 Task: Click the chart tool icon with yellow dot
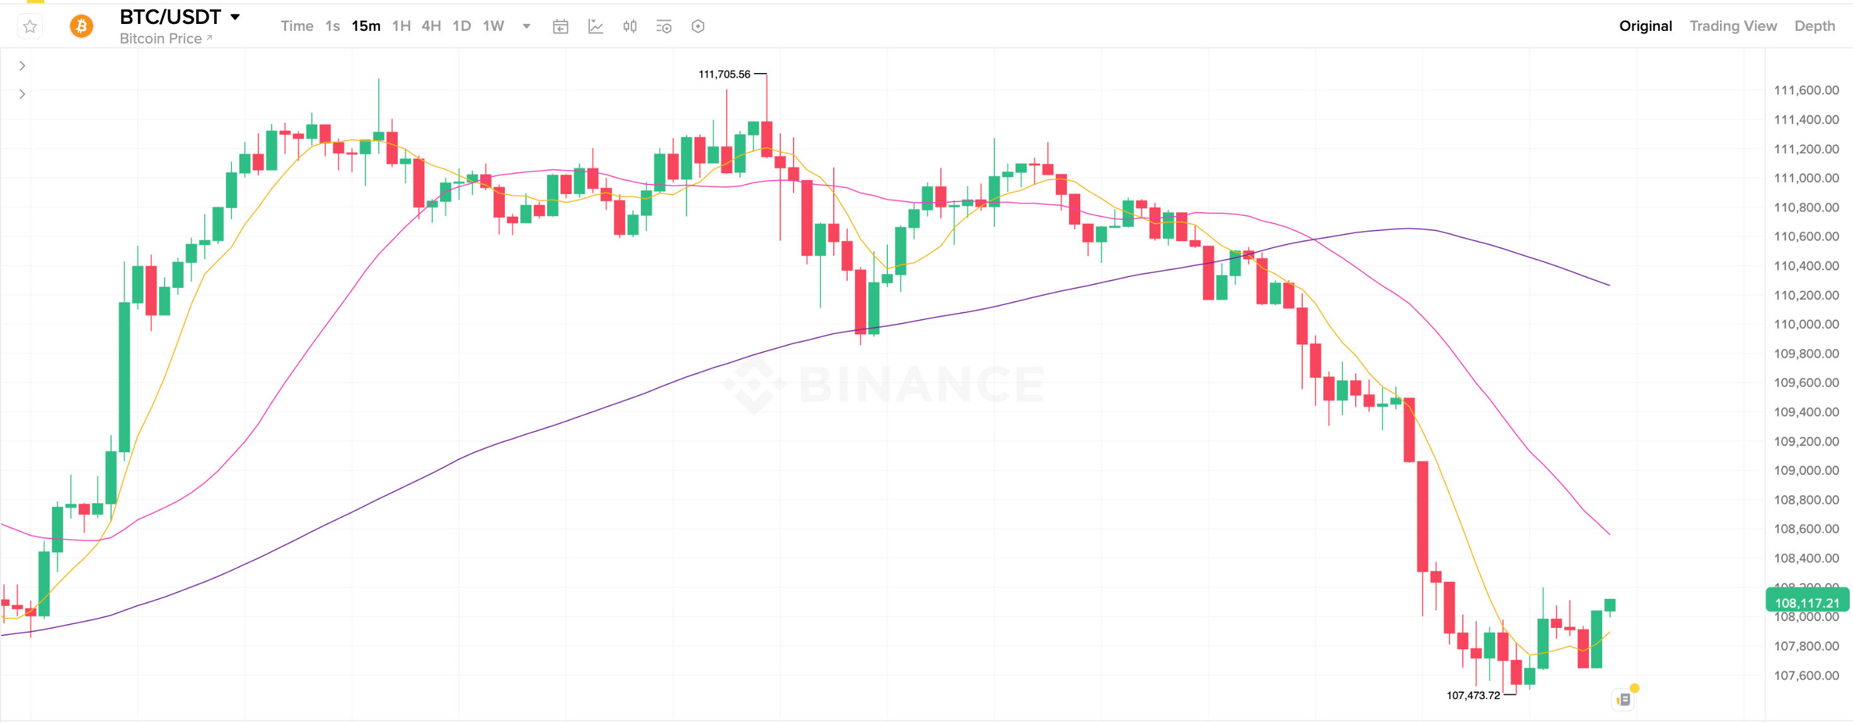pyautogui.click(x=1624, y=698)
